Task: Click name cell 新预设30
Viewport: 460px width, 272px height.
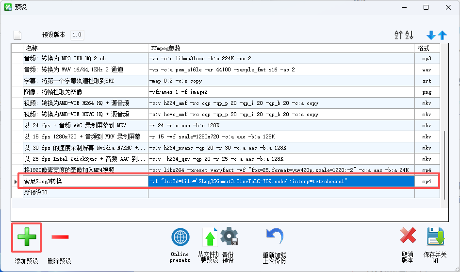Action: (86, 192)
